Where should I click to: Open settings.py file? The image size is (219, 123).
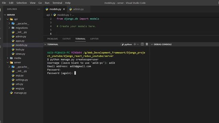tap(22, 80)
